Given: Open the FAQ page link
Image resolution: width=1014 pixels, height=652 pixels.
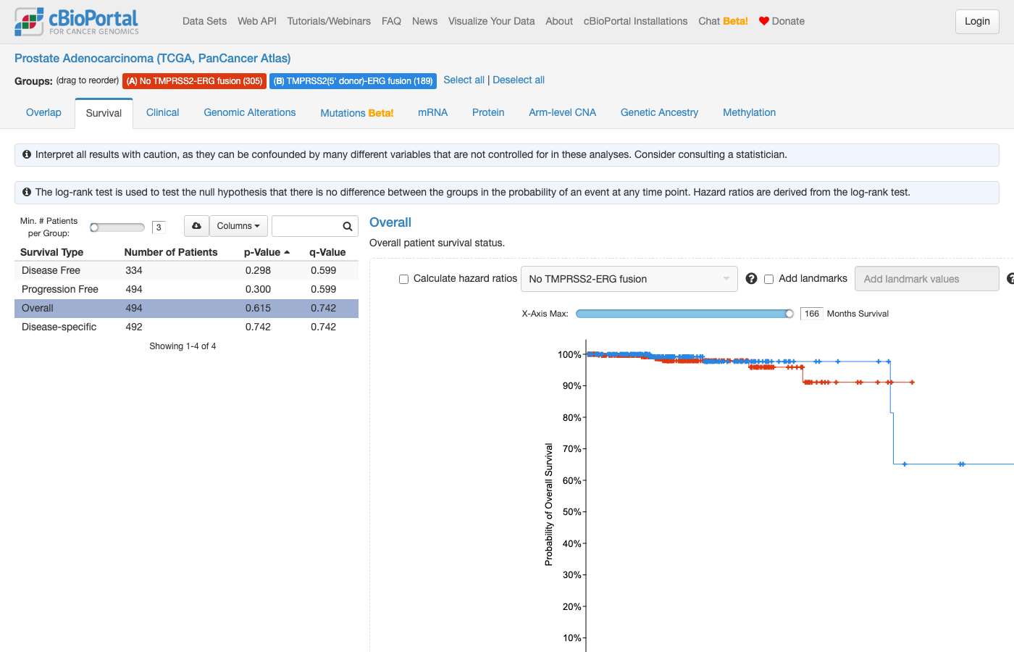Looking at the screenshot, I should 391,21.
